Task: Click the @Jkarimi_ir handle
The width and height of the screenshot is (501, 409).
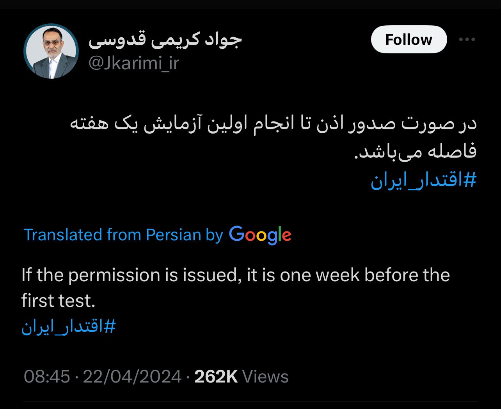Action: coord(134,63)
